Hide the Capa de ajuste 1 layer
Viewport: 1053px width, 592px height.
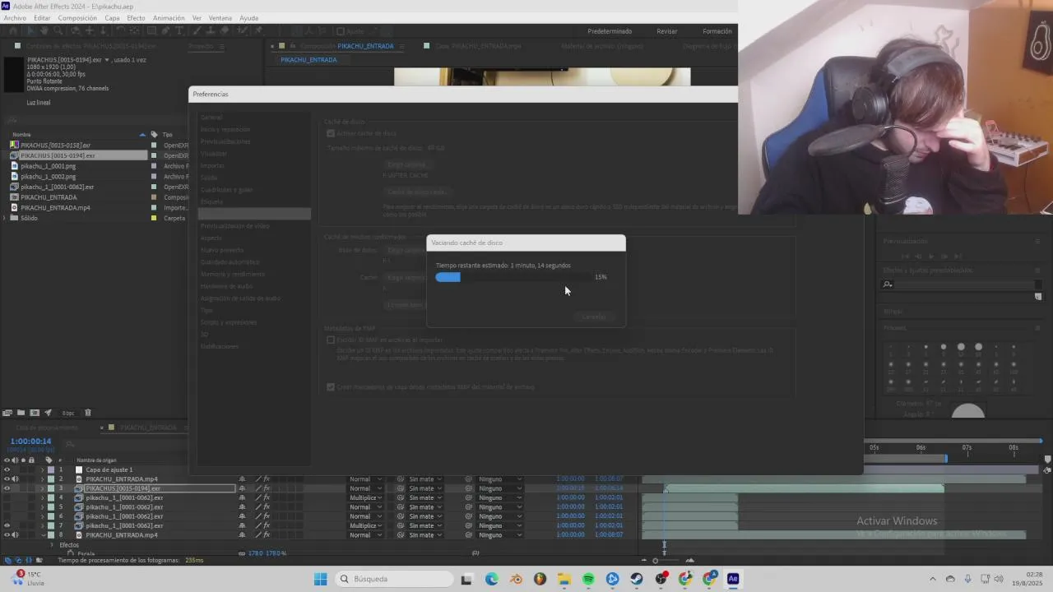tap(7, 469)
